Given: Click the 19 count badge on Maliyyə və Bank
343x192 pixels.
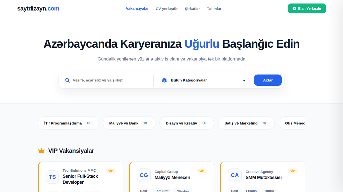Looking at the screenshot, I should pyautogui.click(x=145, y=123).
